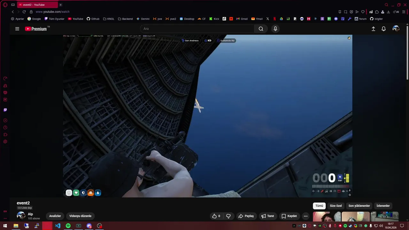Select the Son yüklenenler filter chip

359,206
